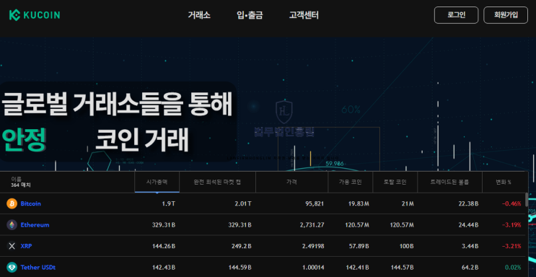The image size is (536, 277).
Task: Open the Ethereum link
Action: pyautogui.click(x=35, y=225)
